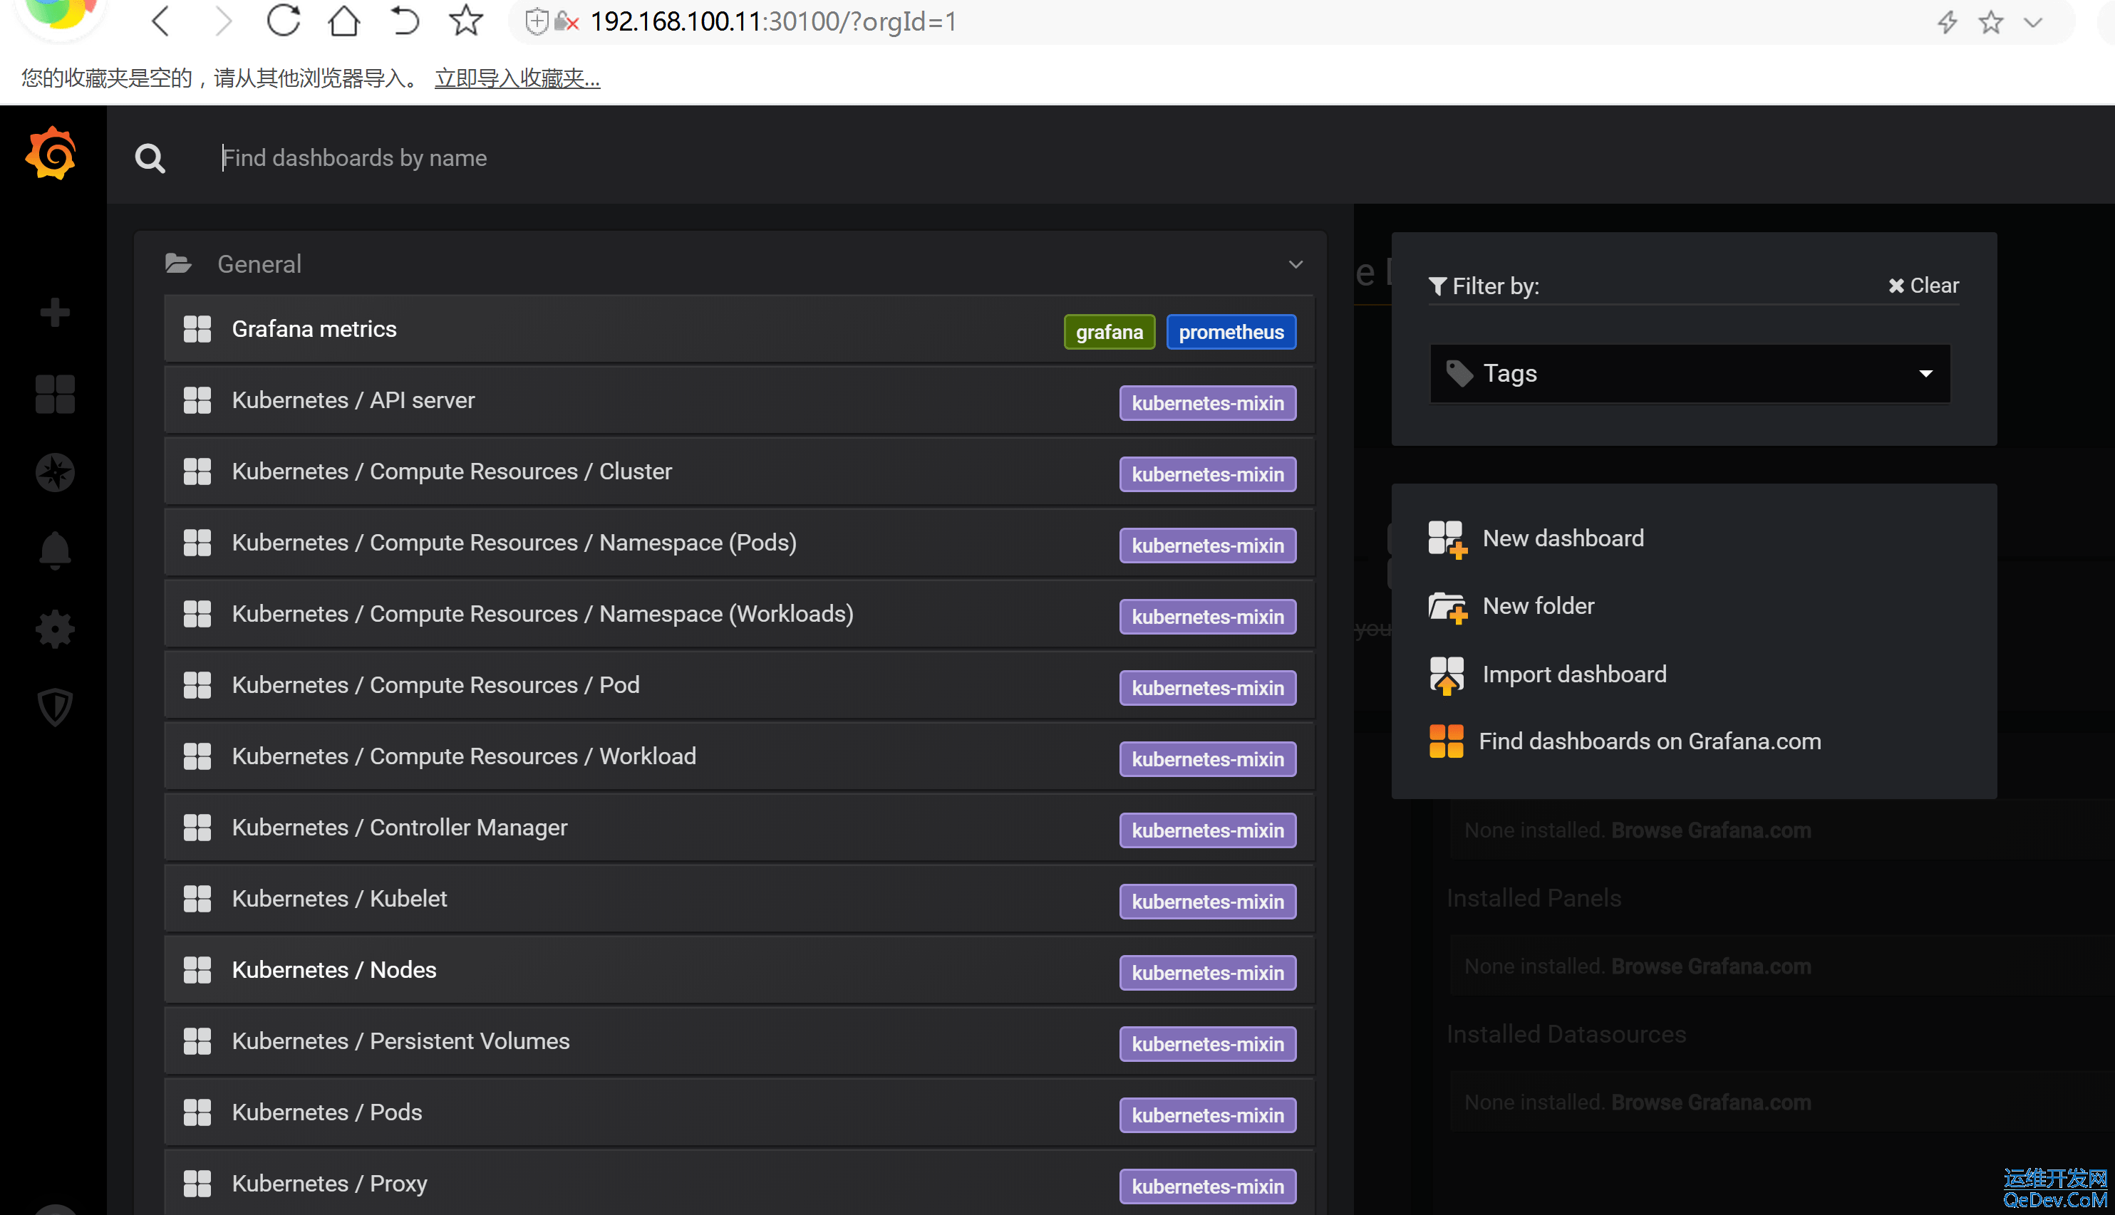Open the Dashboards grid icon in sidebar

tap(55, 393)
